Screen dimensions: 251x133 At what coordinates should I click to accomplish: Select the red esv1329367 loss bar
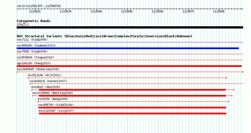tap(133, 114)
